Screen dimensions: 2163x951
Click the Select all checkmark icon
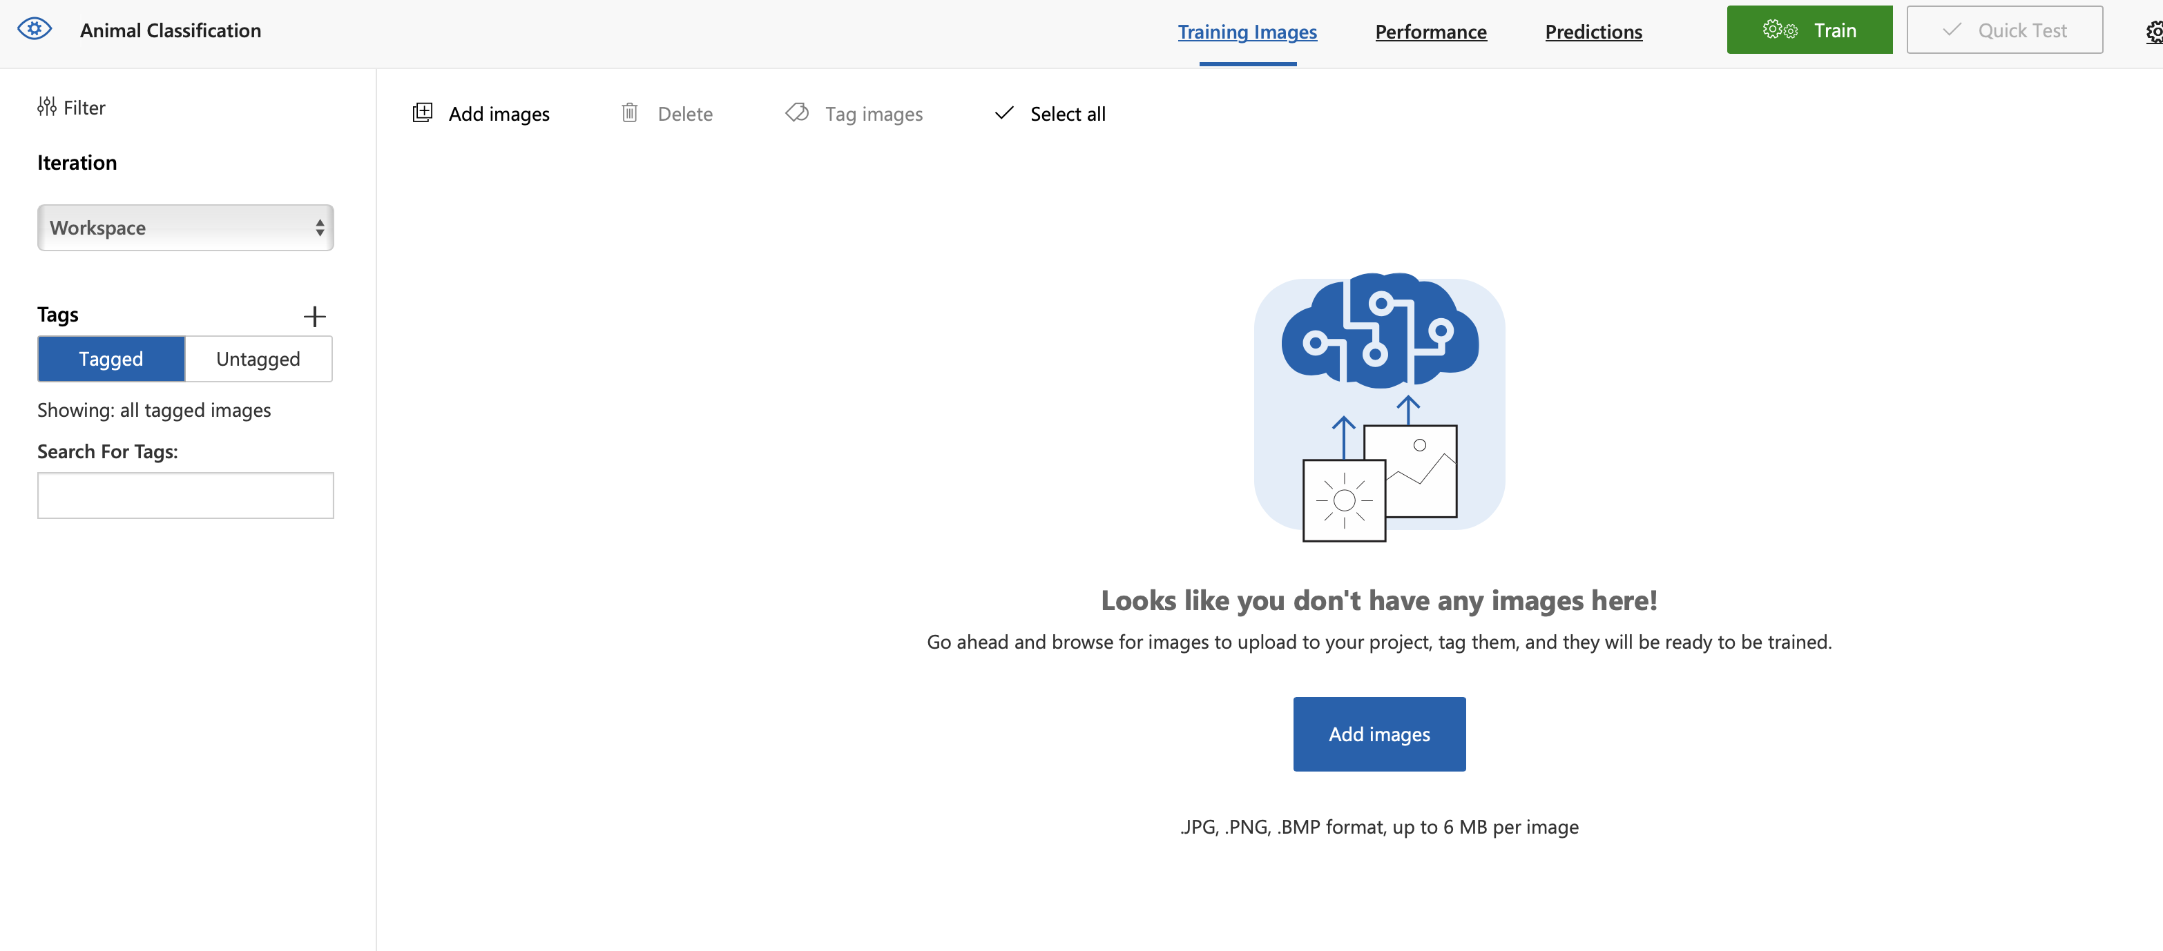pos(1003,113)
